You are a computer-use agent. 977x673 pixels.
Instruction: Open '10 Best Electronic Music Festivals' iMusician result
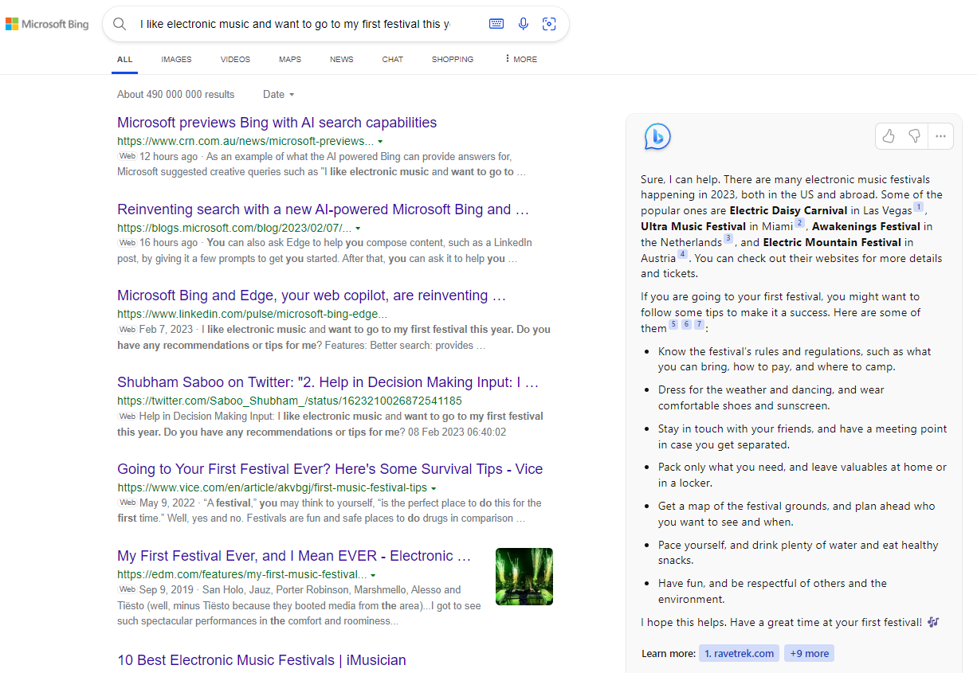(x=261, y=660)
